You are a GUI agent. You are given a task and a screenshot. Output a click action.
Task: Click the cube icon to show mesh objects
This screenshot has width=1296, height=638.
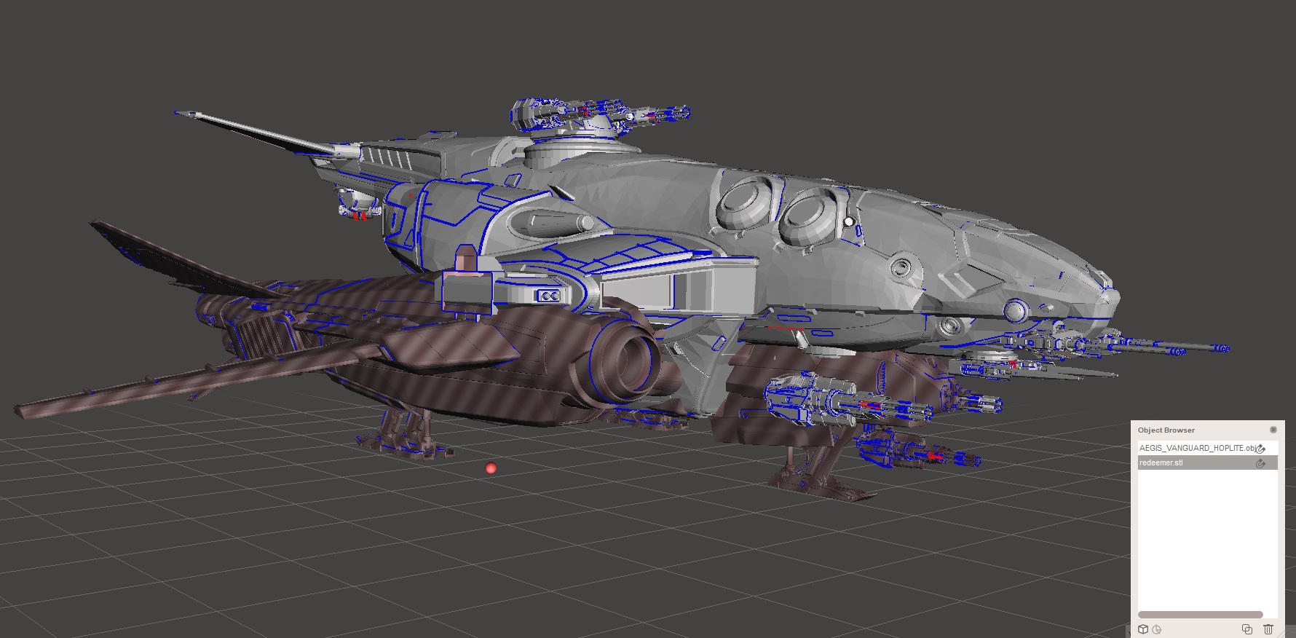coord(1143,629)
